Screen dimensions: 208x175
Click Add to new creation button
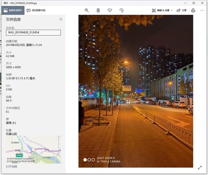click(x=36, y=10)
